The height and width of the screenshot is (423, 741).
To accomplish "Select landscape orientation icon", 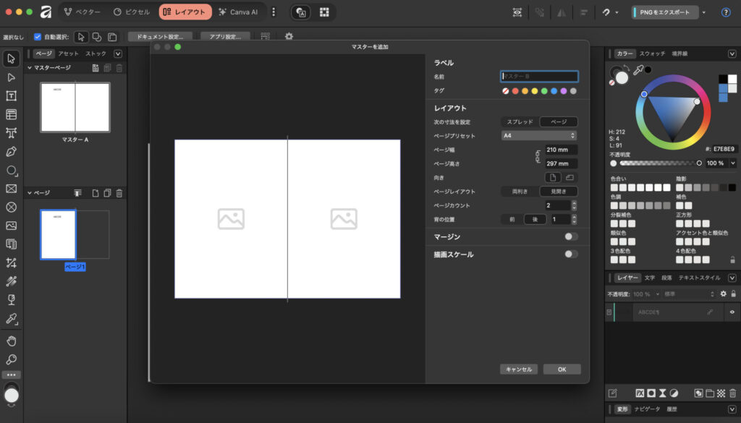I will pyautogui.click(x=569, y=177).
